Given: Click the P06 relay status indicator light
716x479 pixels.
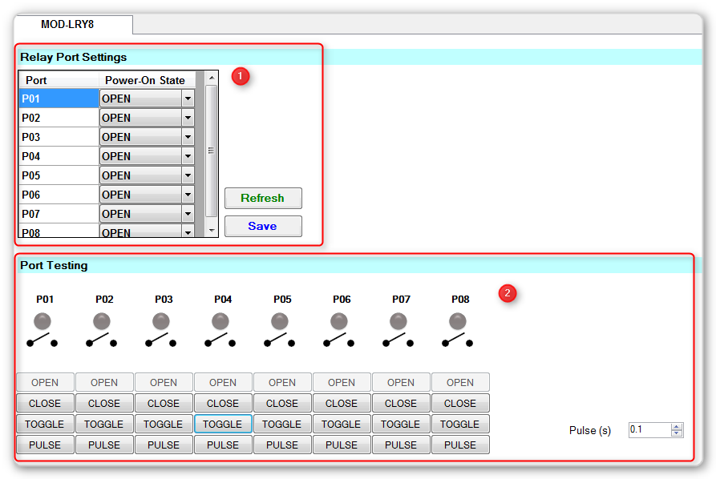Looking at the screenshot, I should [339, 321].
